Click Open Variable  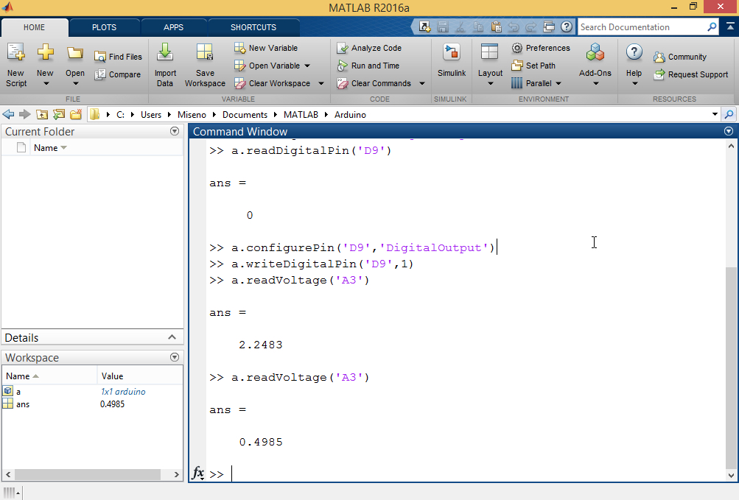[x=267, y=66]
